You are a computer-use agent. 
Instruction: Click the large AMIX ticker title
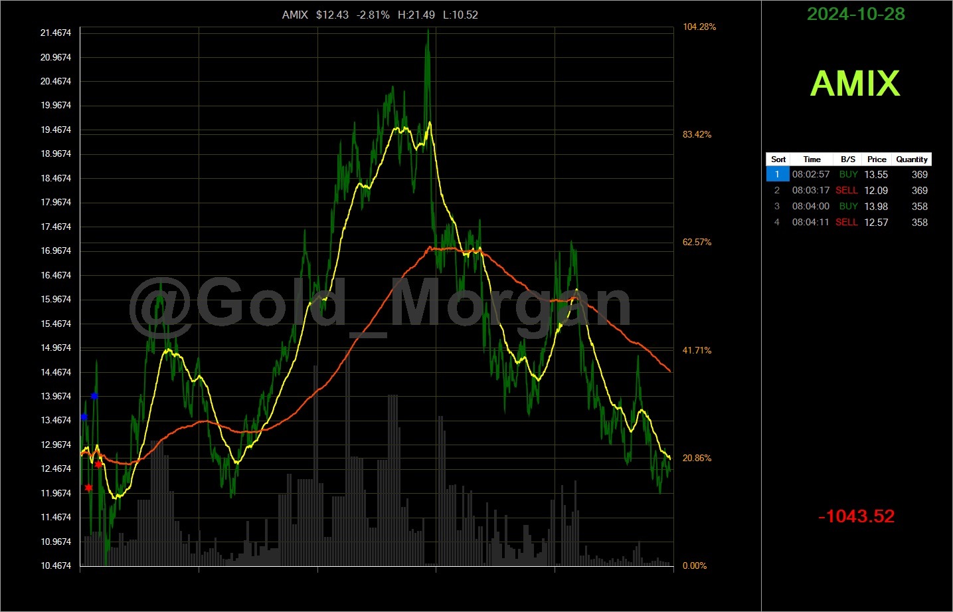click(x=855, y=84)
